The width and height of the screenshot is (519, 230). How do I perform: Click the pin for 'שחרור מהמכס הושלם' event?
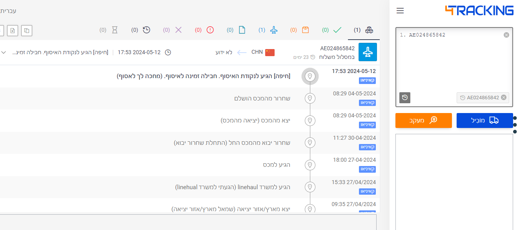pyautogui.click(x=310, y=98)
